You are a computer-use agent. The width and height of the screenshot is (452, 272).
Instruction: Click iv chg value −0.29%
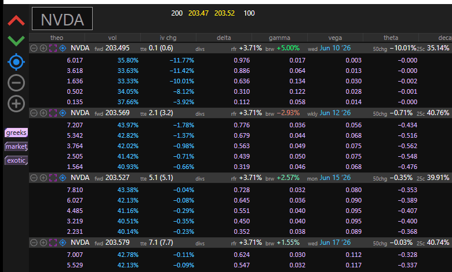click(x=183, y=211)
